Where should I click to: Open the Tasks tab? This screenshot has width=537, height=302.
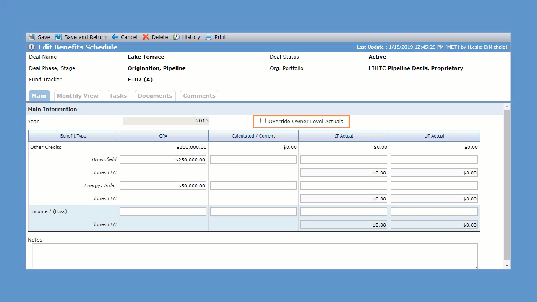point(118,96)
